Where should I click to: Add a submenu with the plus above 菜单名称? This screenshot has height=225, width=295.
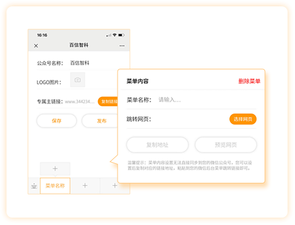[55, 168]
